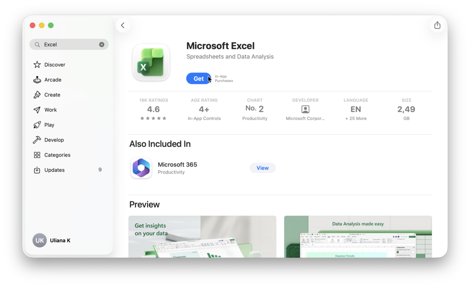Click the 2,49 GB size value
Image resolution: width=470 pixels, height=287 pixels.
click(406, 109)
